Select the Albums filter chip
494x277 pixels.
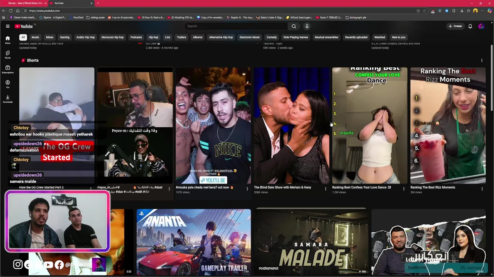198,37
